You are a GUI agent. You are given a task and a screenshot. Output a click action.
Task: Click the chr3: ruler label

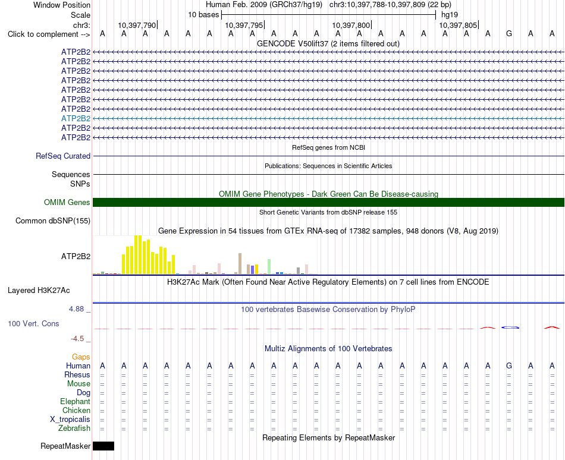[x=81, y=25]
